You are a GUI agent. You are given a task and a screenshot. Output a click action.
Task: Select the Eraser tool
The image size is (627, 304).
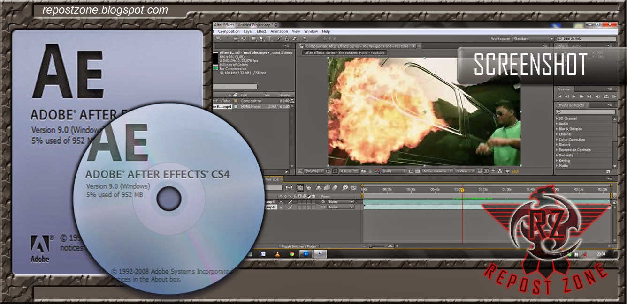294,38
